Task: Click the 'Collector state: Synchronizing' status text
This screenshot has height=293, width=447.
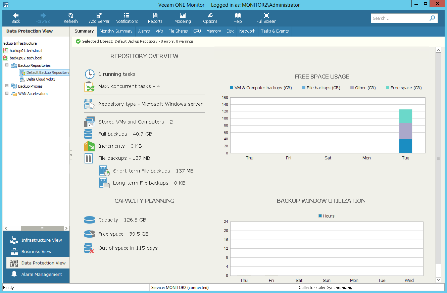Action: click(326, 288)
